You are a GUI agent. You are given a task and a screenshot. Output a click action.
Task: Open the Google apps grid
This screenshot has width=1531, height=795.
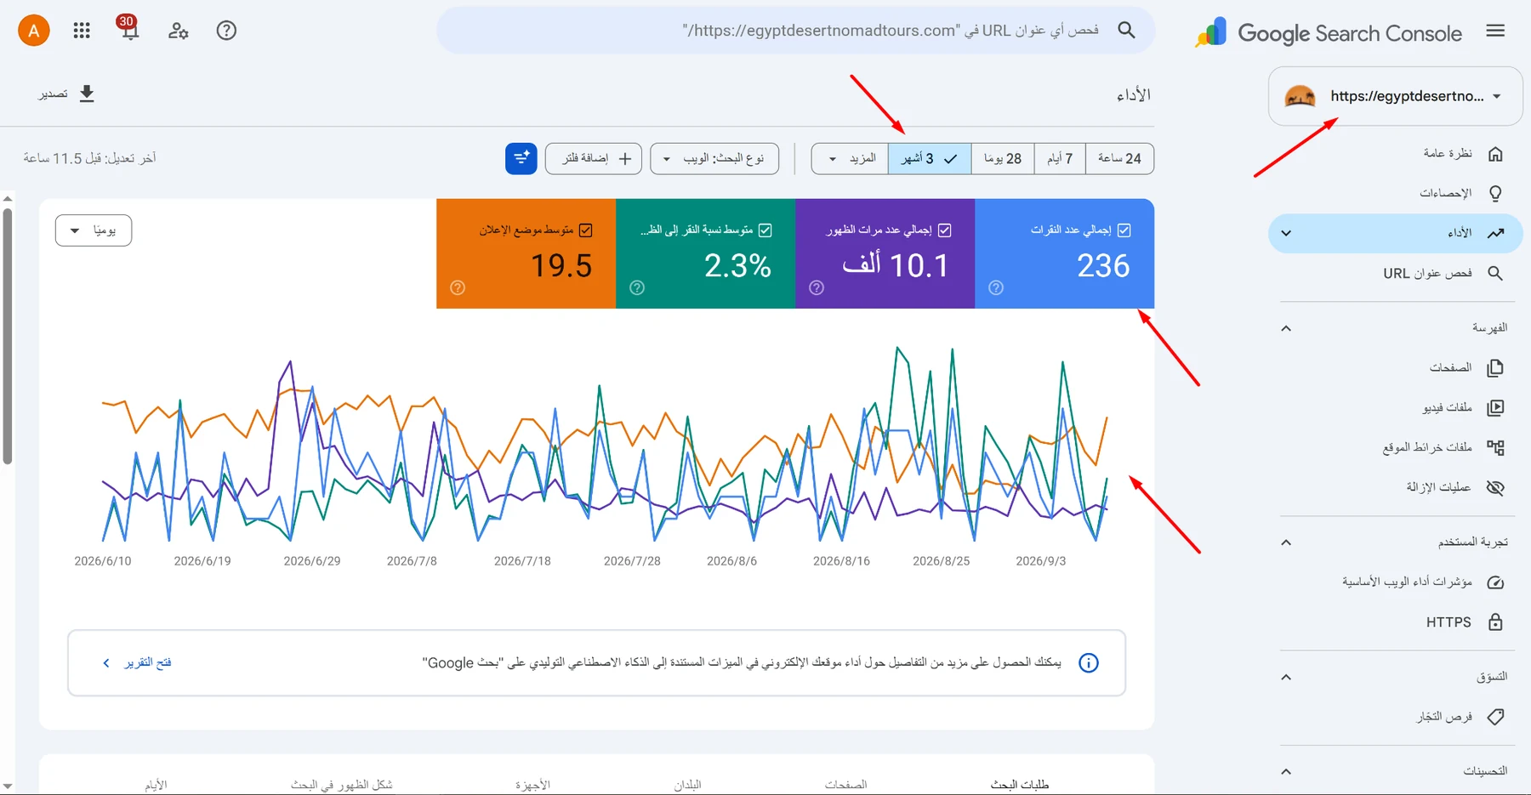point(82,31)
